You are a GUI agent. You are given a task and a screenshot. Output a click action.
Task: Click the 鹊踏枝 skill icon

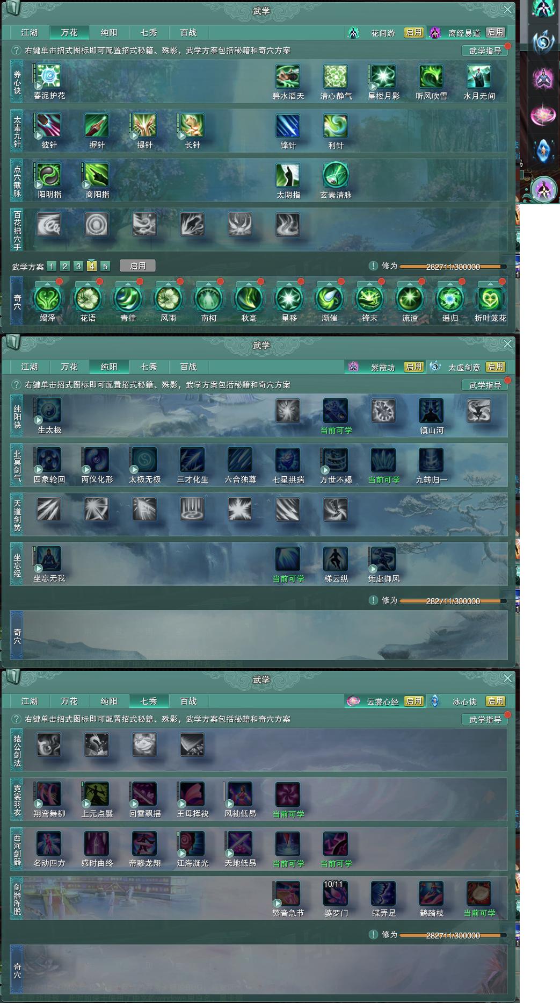pyautogui.click(x=431, y=894)
